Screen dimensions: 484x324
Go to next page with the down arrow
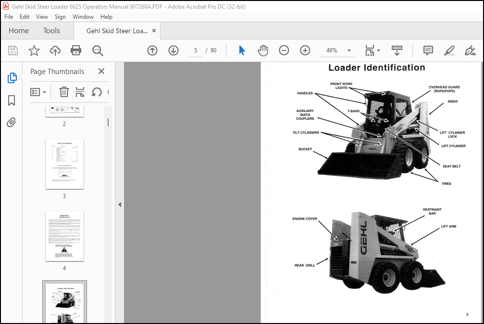[174, 50]
